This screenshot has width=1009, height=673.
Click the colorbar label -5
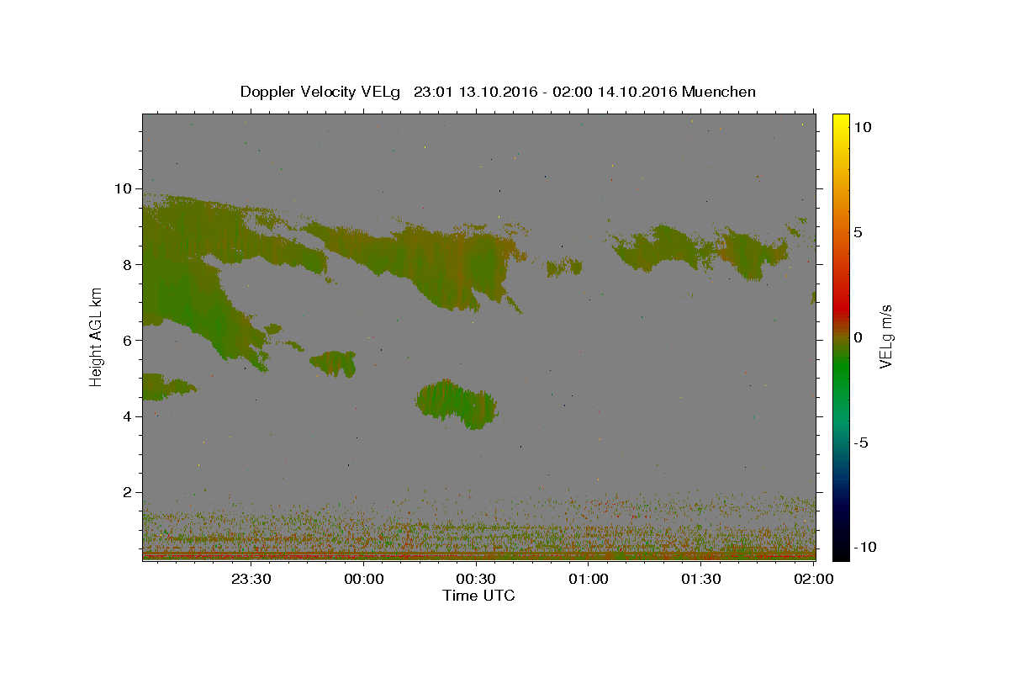(861, 442)
